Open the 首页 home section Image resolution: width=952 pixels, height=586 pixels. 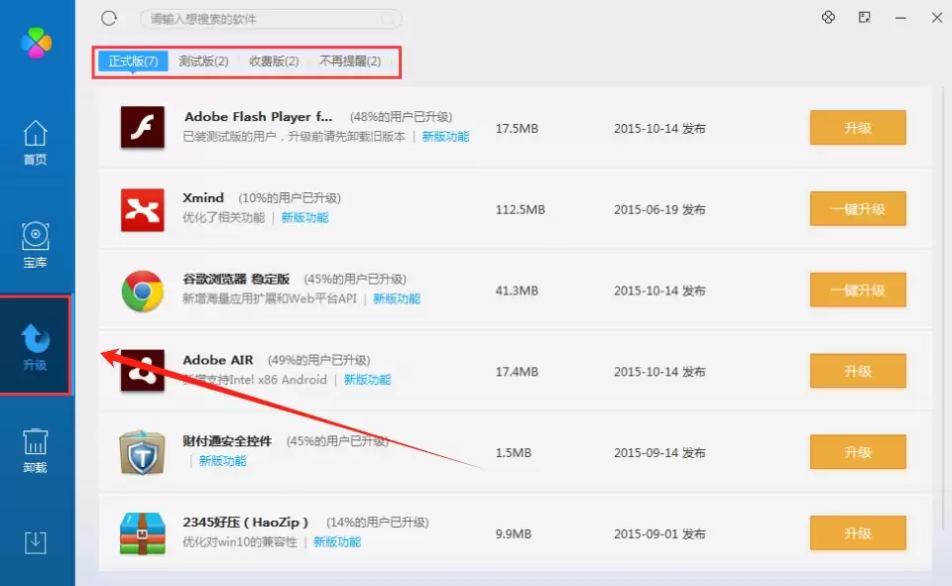pos(36,143)
